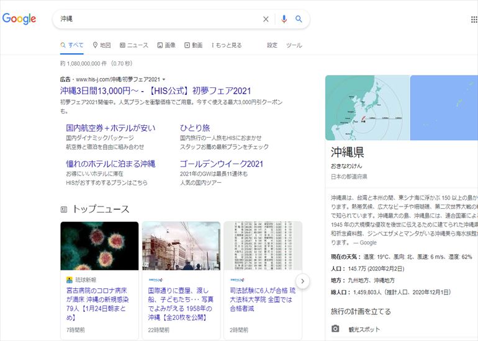Open 設定 search settings
The width and height of the screenshot is (478, 341).
click(x=273, y=45)
